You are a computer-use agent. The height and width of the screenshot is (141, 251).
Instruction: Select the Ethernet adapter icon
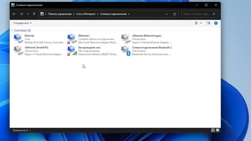(18, 39)
